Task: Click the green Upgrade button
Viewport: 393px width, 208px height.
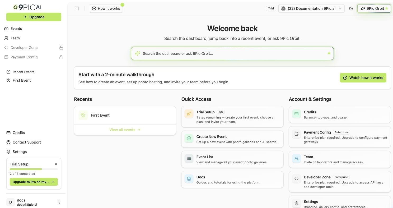Action: [x=34, y=17]
